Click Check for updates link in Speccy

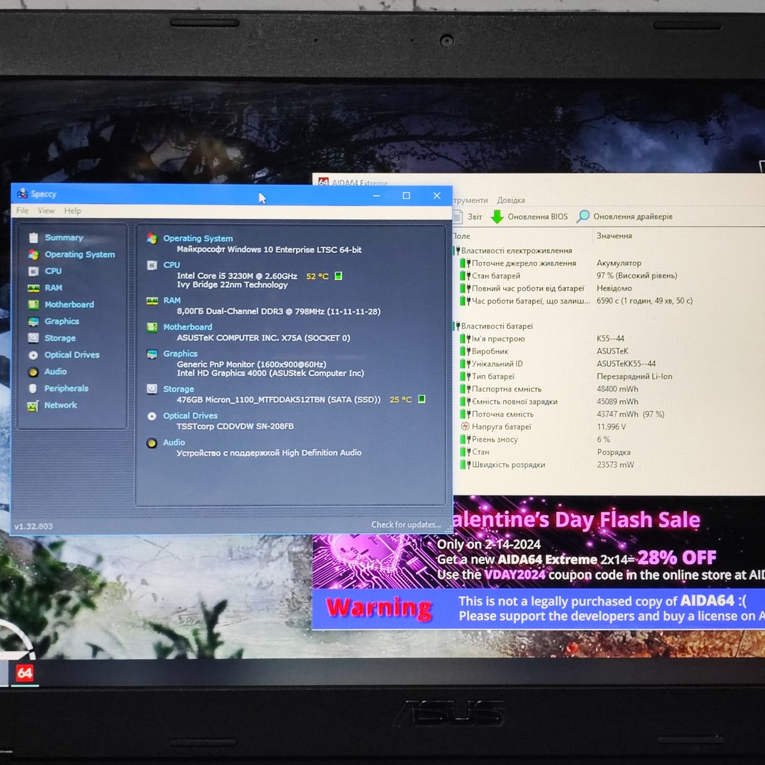(x=406, y=525)
